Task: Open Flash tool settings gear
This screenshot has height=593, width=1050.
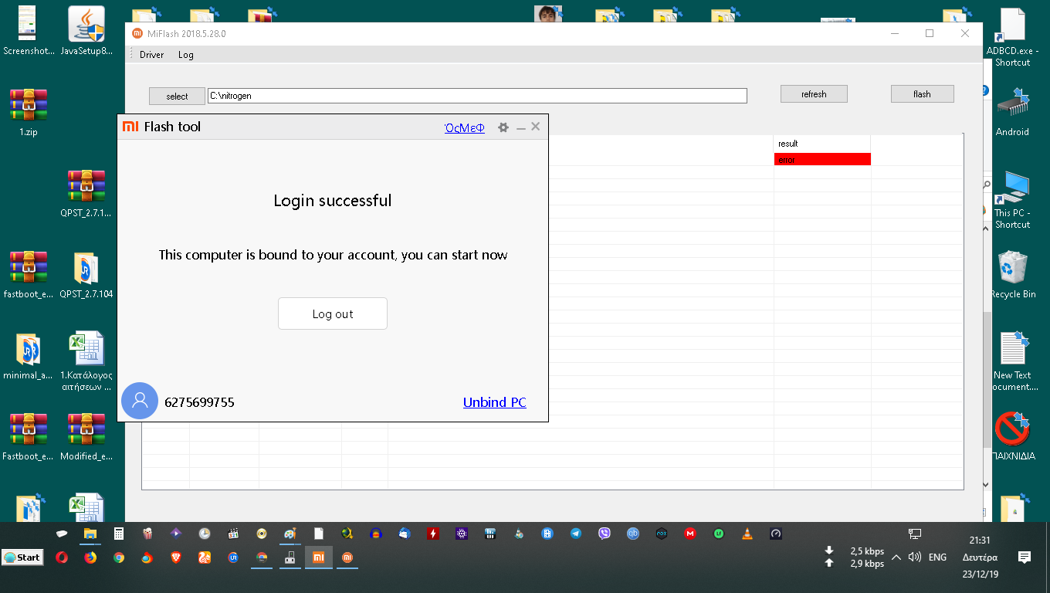Action: pos(503,127)
